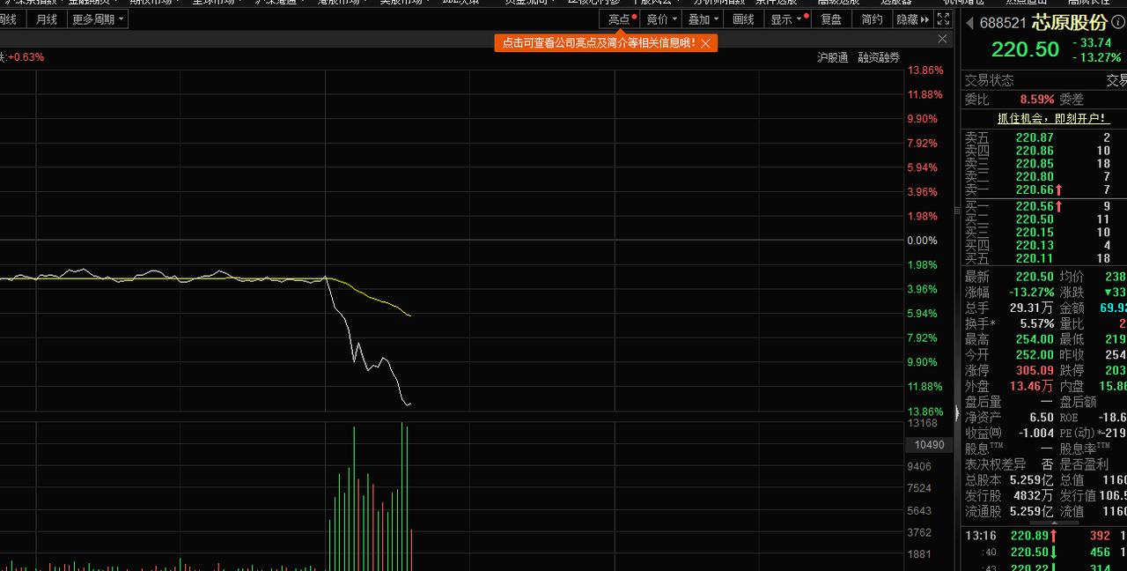Select the 画线 drawing tool
This screenshot has height=571, width=1127.
point(743,19)
